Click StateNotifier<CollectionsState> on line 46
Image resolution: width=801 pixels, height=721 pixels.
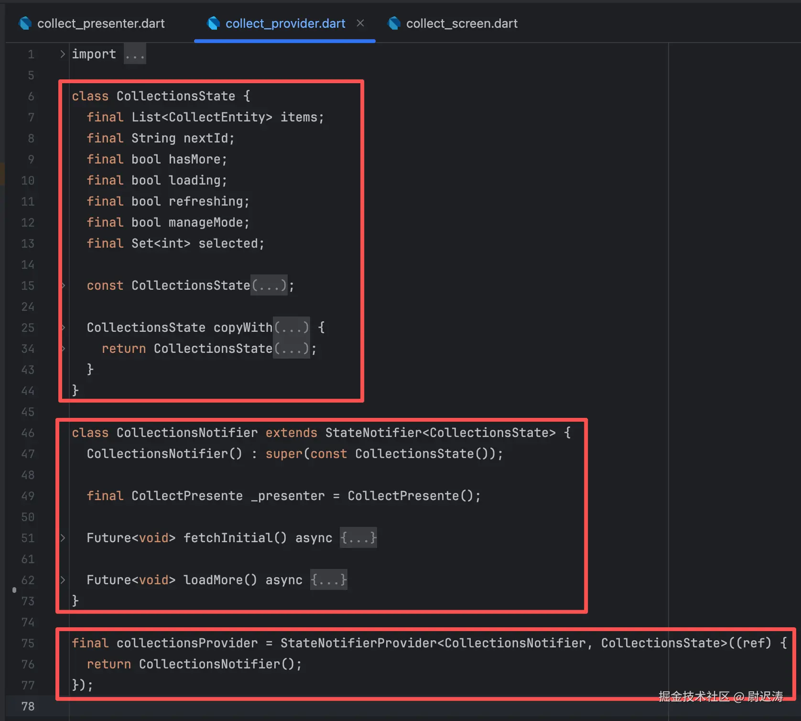pos(441,433)
